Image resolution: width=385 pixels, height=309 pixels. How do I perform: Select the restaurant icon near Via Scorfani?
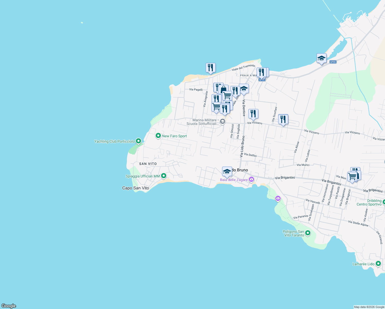[283, 119]
